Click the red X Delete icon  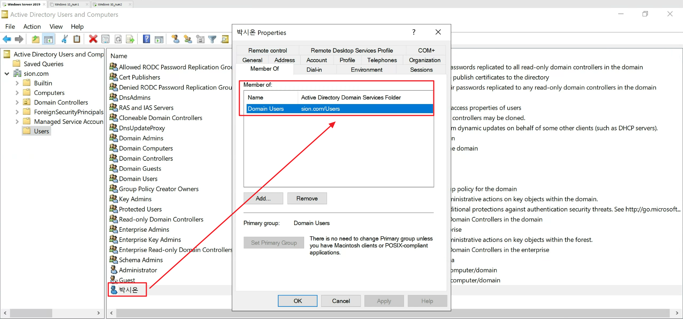tap(93, 39)
